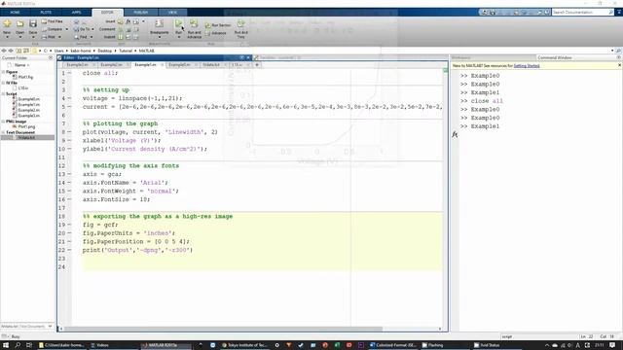
Task: Select the EDITOR ribbon tab
Action: [107, 13]
